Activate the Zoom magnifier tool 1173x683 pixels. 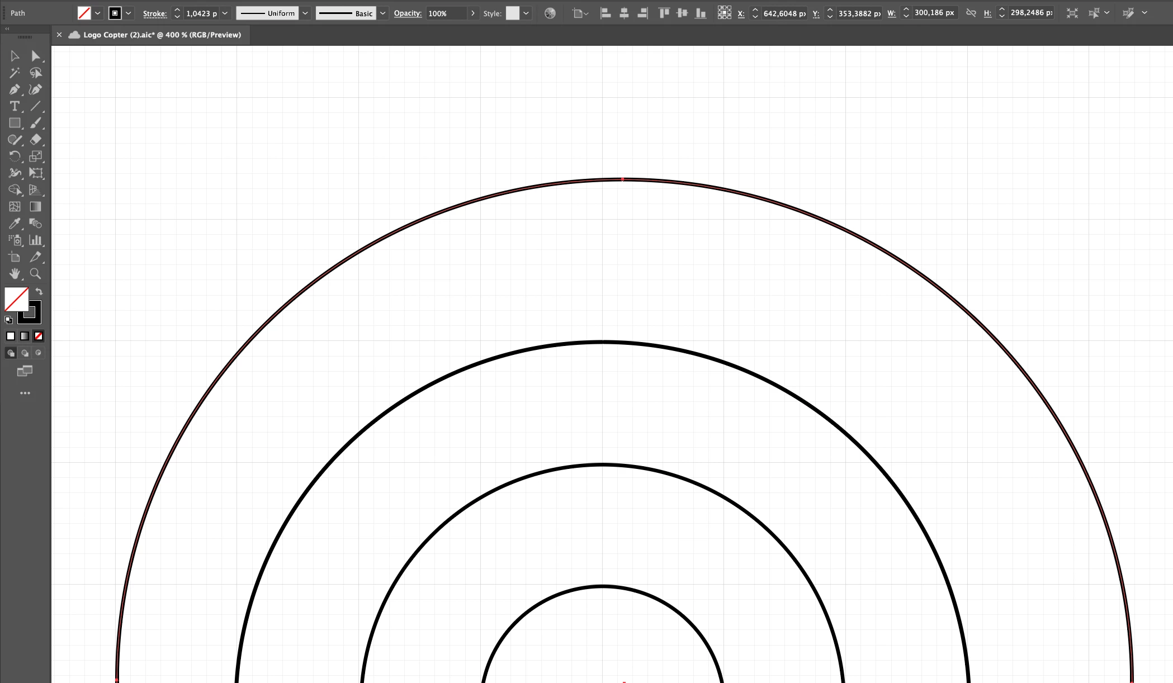35,274
